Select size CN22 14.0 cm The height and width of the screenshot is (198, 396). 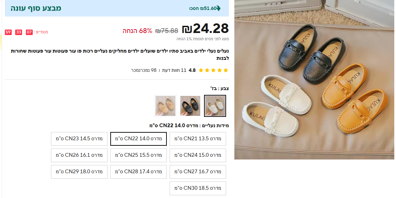click(139, 139)
